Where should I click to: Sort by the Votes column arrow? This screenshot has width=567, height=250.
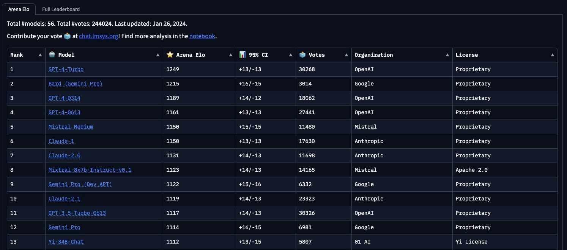[346, 55]
